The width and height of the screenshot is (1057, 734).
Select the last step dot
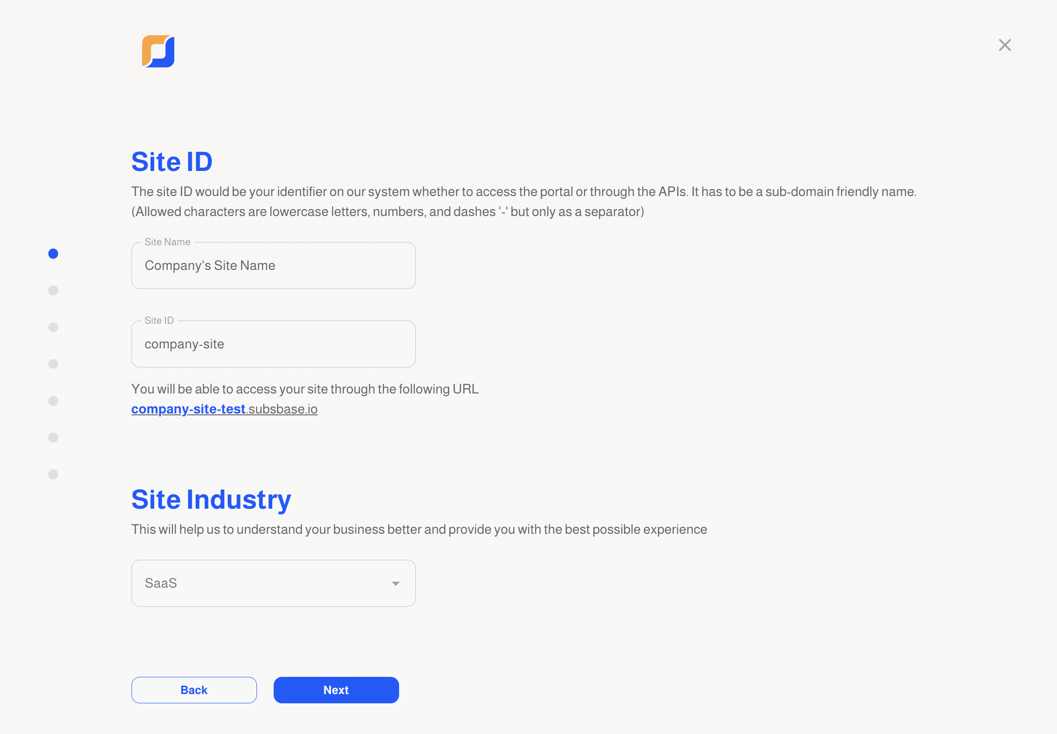(x=53, y=474)
